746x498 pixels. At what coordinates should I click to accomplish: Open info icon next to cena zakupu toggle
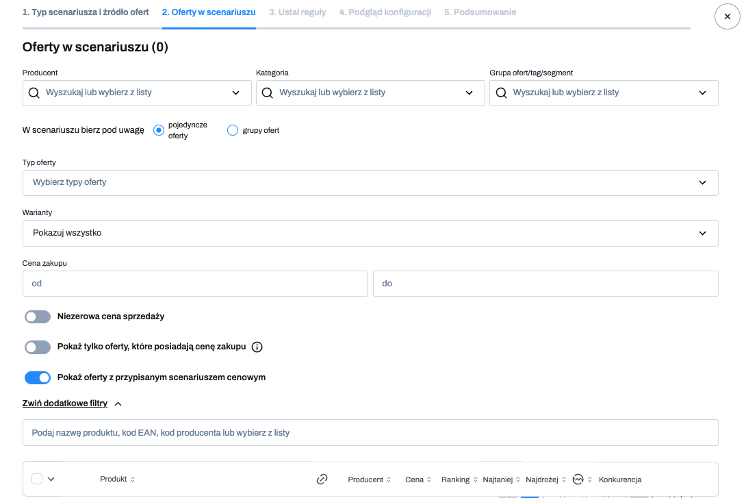pos(257,347)
